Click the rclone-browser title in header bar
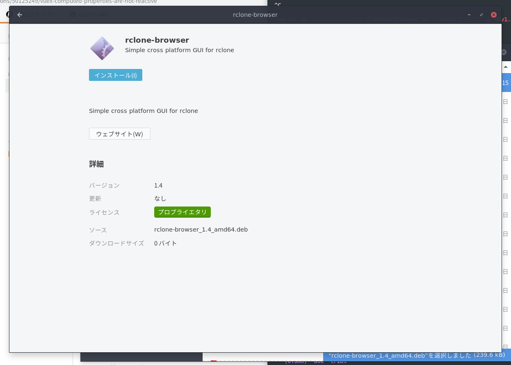 pyautogui.click(x=255, y=15)
